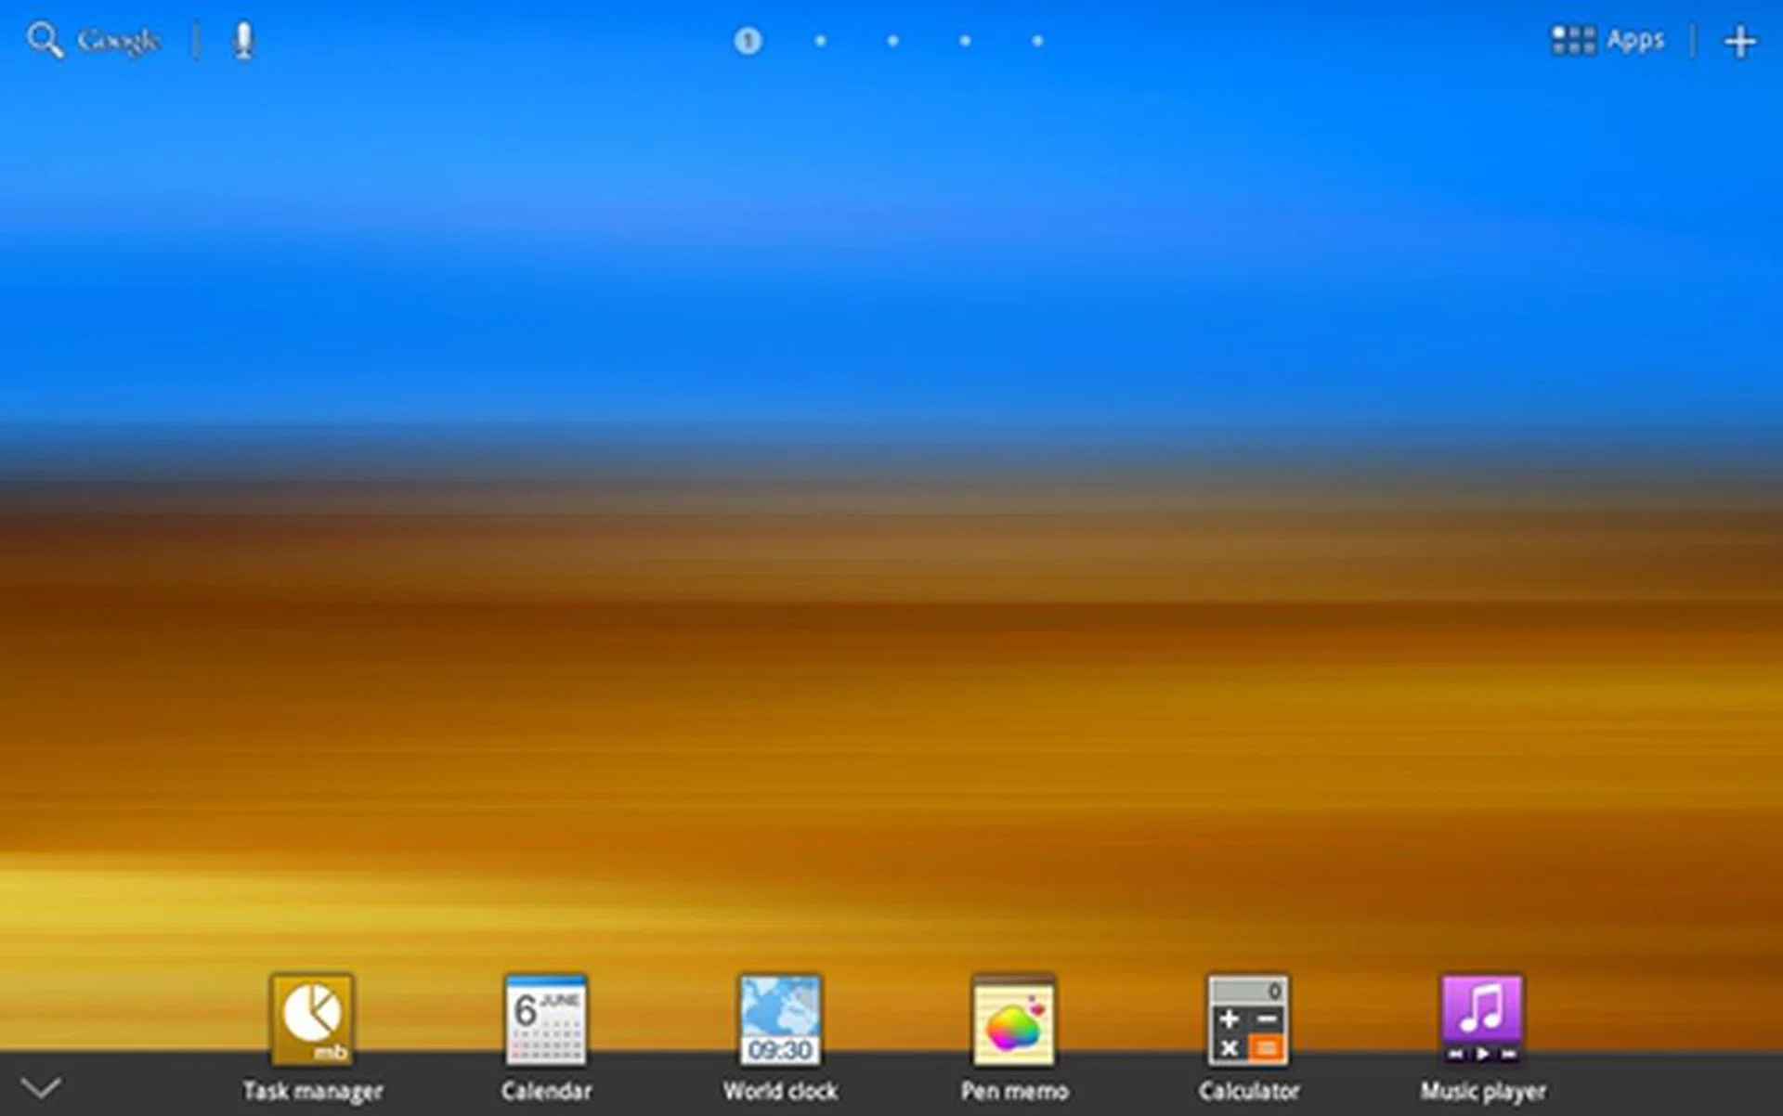1783x1116 pixels.
Task: Tap the voice search microphone icon
Action: (x=243, y=41)
